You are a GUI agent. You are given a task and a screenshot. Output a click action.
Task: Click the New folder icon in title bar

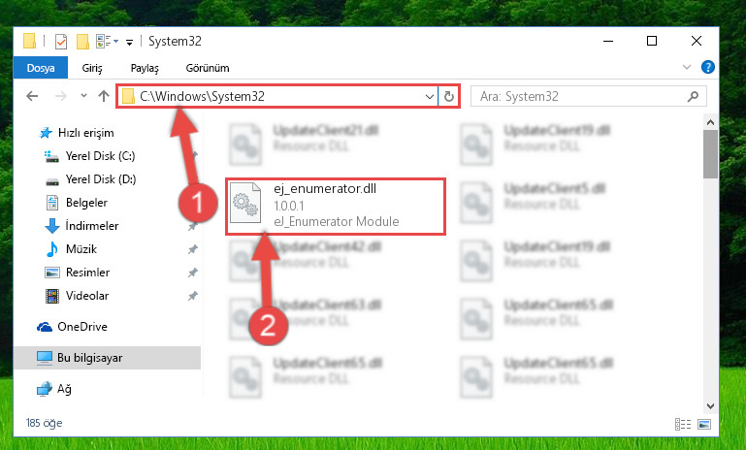(x=82, y=42)
